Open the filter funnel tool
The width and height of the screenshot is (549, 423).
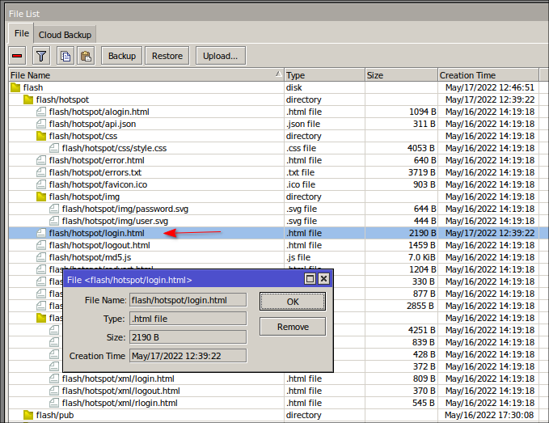tap(40, 56)
